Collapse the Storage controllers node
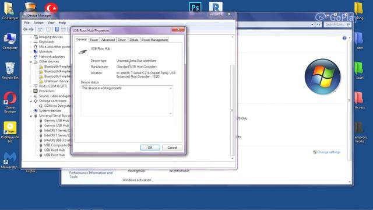Image resolution: width=373 pixels, height=210 pixels. coord(31,101)
